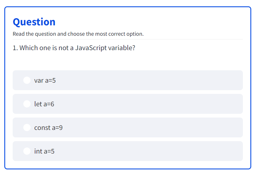This screenshot has width=257, height=174.
Task: Select the radio button for var a=5
Action: [x=27, y=80]
